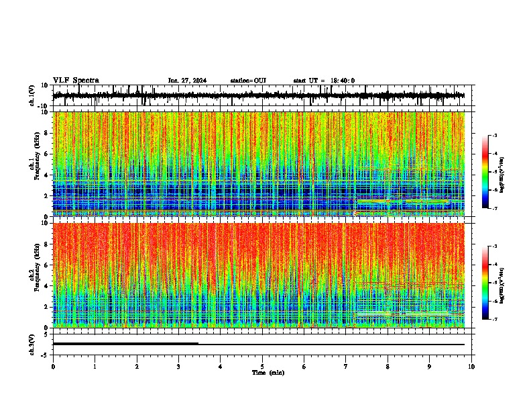Click time axis tick label "4"

tap(221, 367)
